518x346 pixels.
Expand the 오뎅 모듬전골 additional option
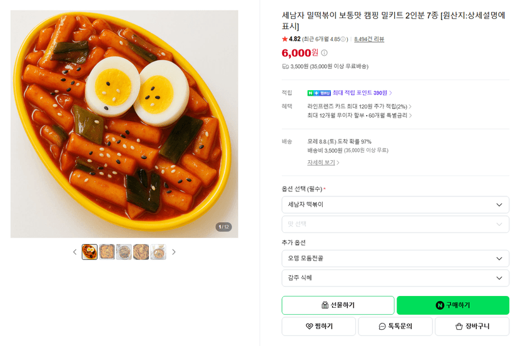coord(395,258)
